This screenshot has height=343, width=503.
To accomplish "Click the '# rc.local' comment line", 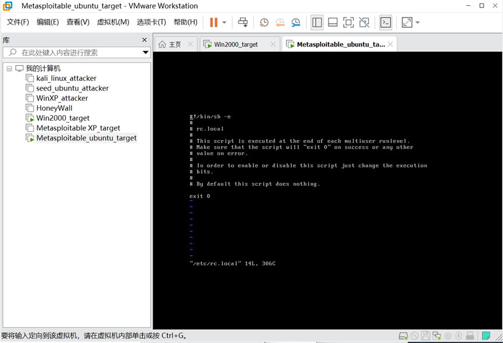I will pyautogui.click(x=206, y=129).
